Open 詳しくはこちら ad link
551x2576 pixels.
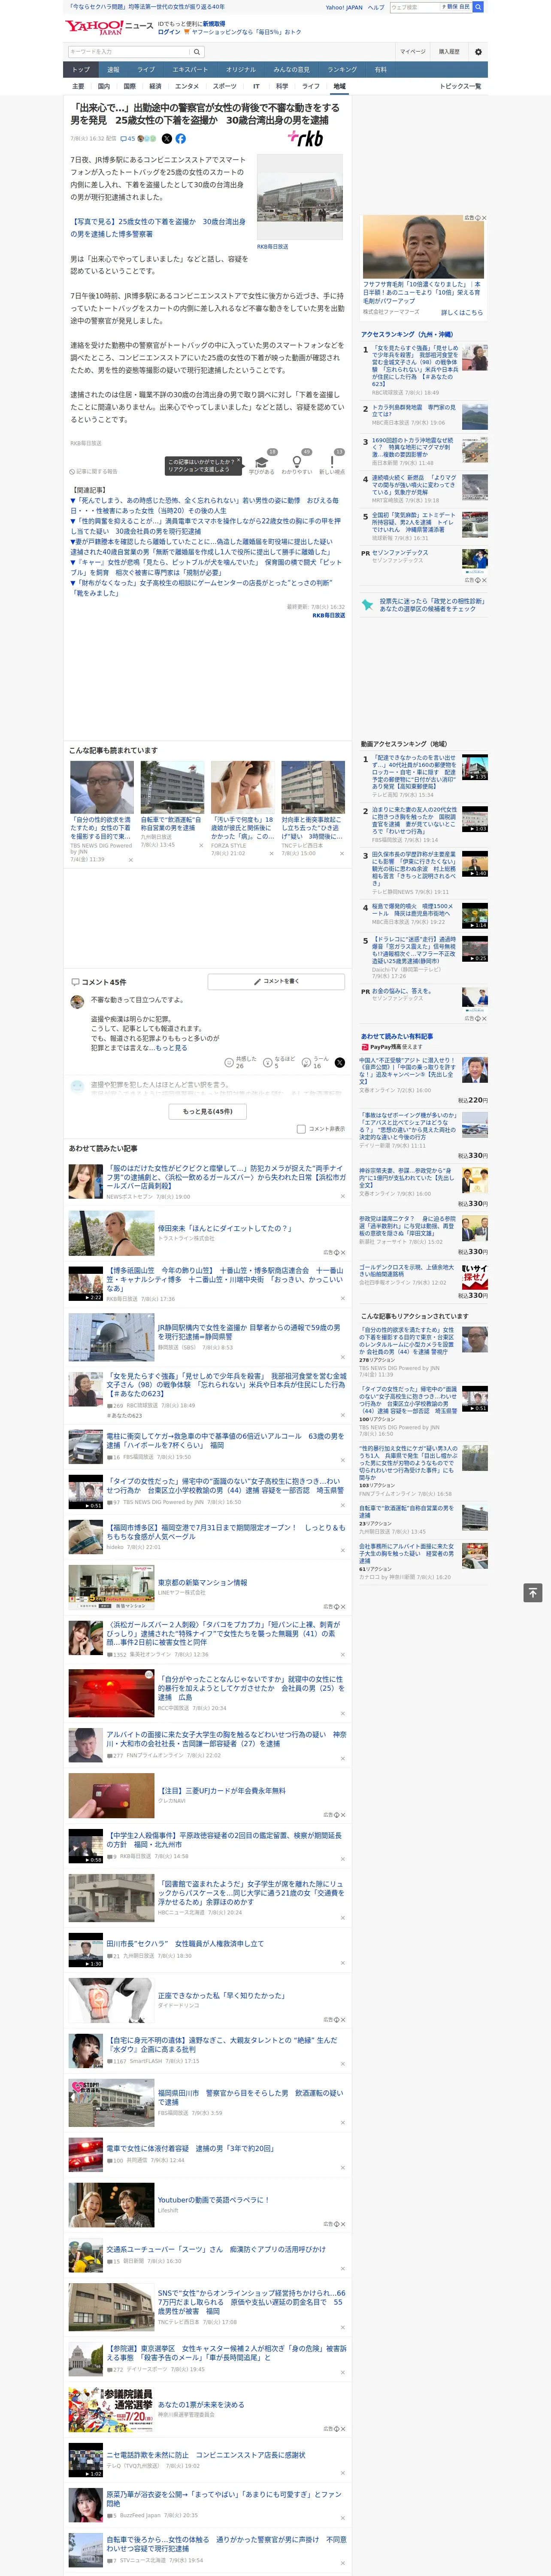[462, 313]
